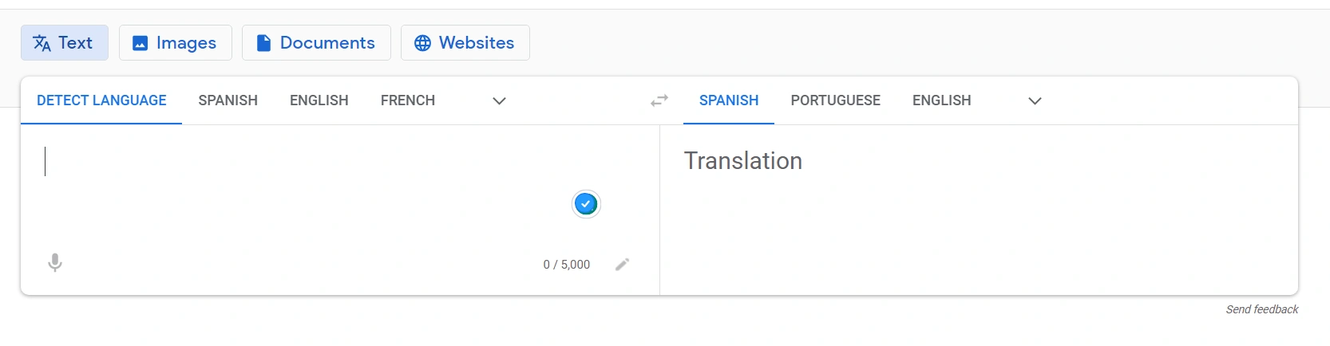Switch to Images translation mode

(175, 42)
